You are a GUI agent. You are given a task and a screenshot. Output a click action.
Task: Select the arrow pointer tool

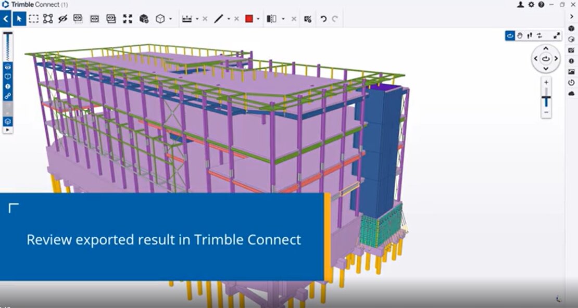pos(20,19)
